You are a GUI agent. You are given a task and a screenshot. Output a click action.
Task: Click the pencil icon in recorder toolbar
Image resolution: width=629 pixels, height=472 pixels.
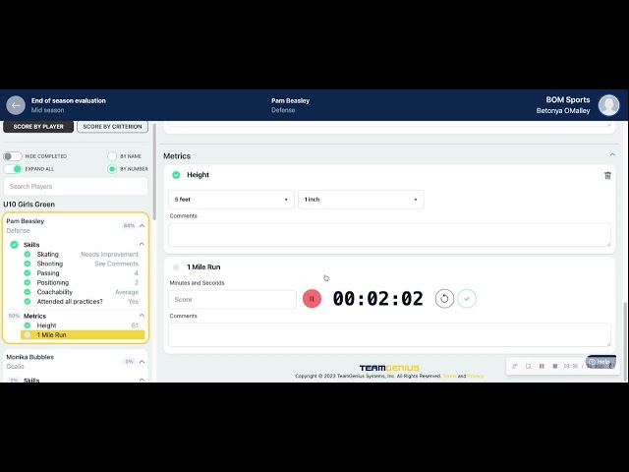coord(515,366)
